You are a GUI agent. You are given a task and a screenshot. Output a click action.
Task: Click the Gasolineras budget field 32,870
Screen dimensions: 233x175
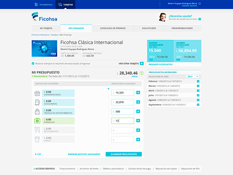pyautogui.click(x=123, y=102)
